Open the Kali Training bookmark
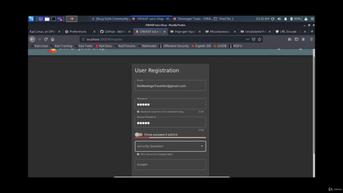This screenshot has width=343, height=193. pyautogui.click(x=61, y=46)
